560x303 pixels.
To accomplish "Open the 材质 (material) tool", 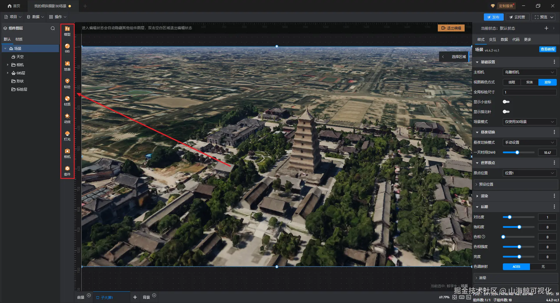I will click(x=67, y=101).
